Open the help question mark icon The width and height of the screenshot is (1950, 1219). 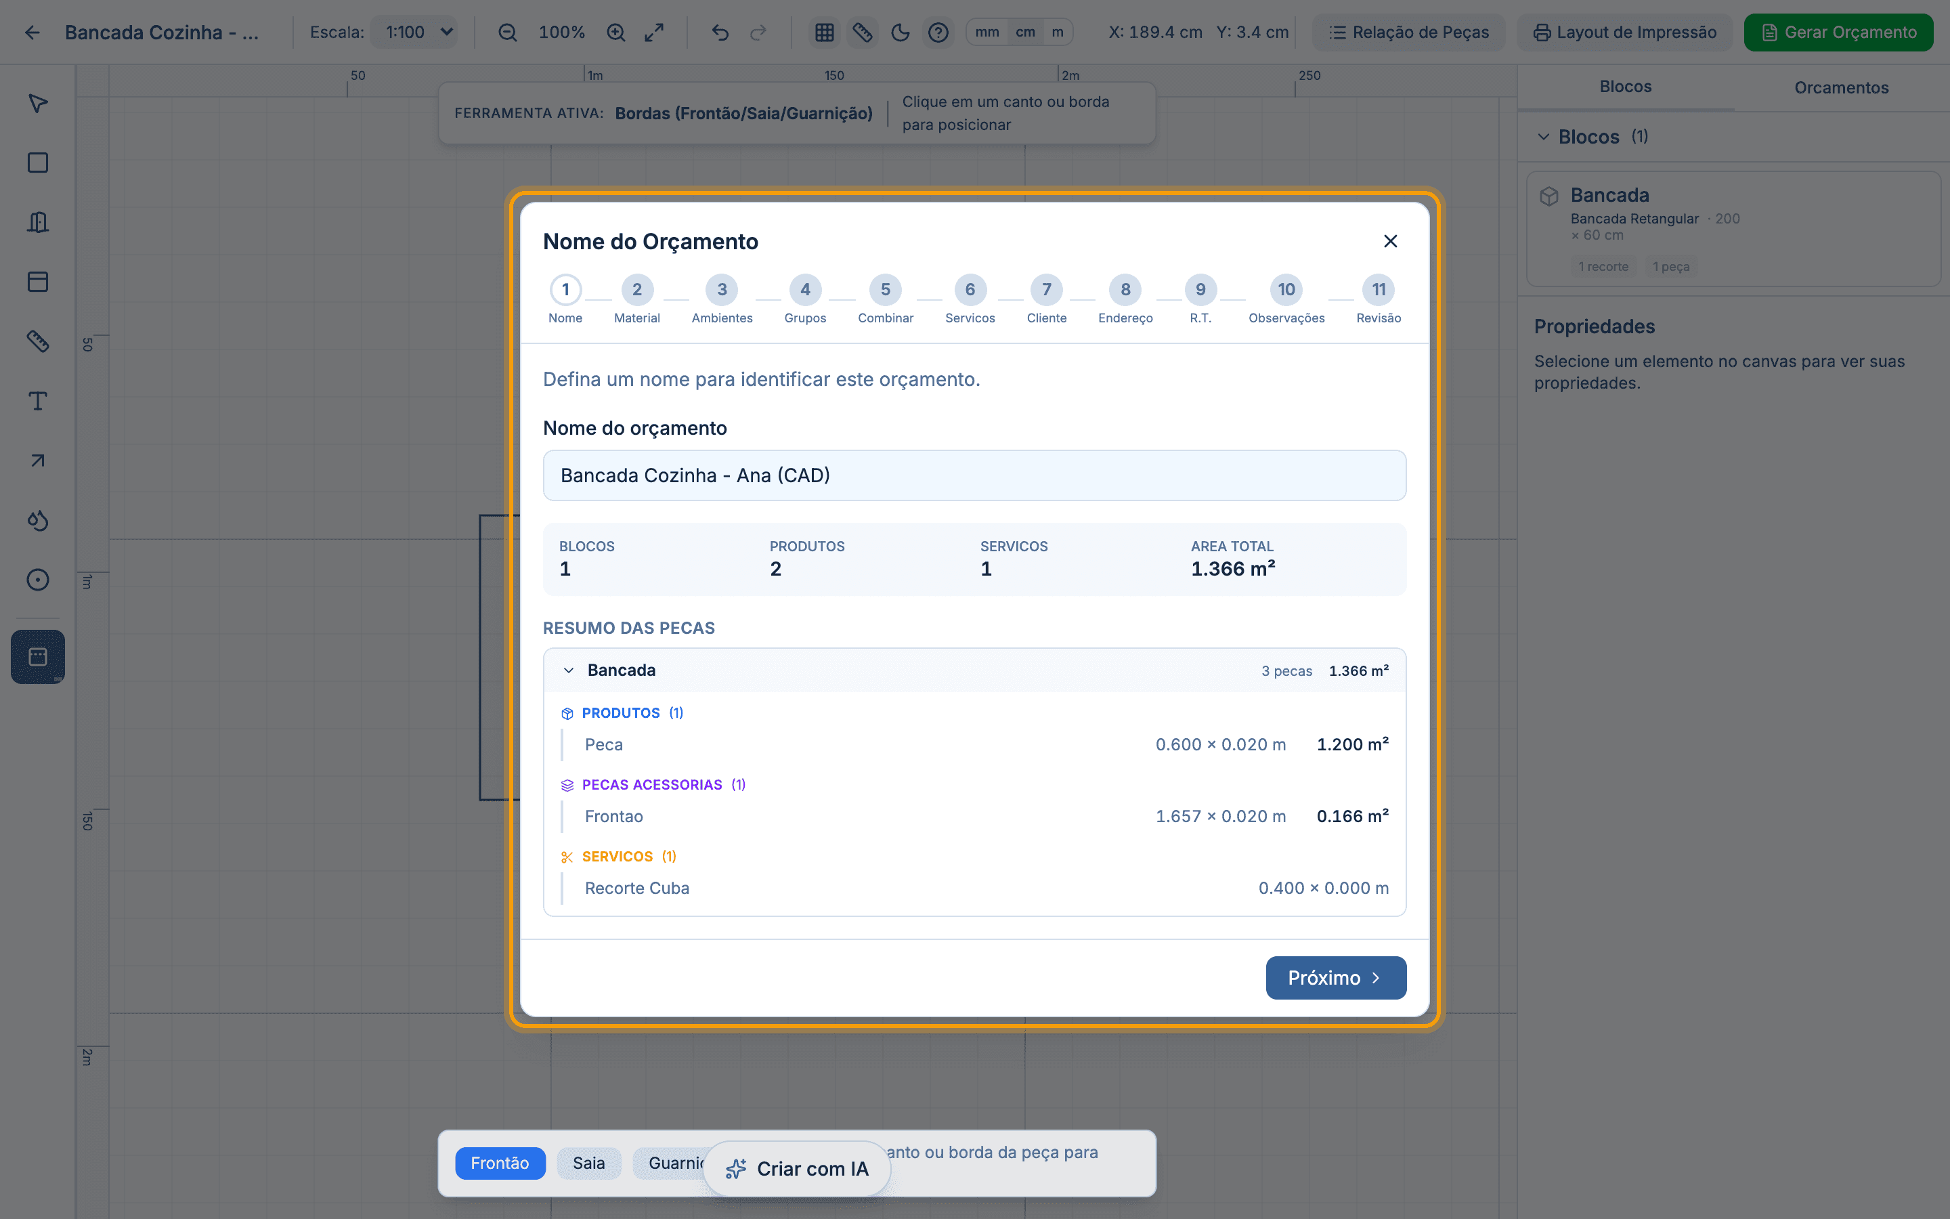pos(938,33)
